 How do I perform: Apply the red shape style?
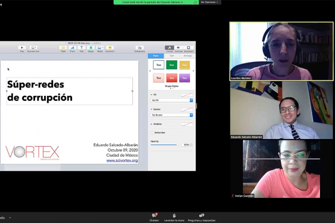(171, 78)
